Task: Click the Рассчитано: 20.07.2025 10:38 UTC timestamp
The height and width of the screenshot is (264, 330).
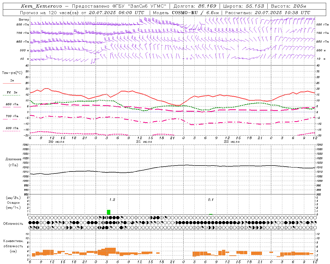Action: [x=268, y=13]
